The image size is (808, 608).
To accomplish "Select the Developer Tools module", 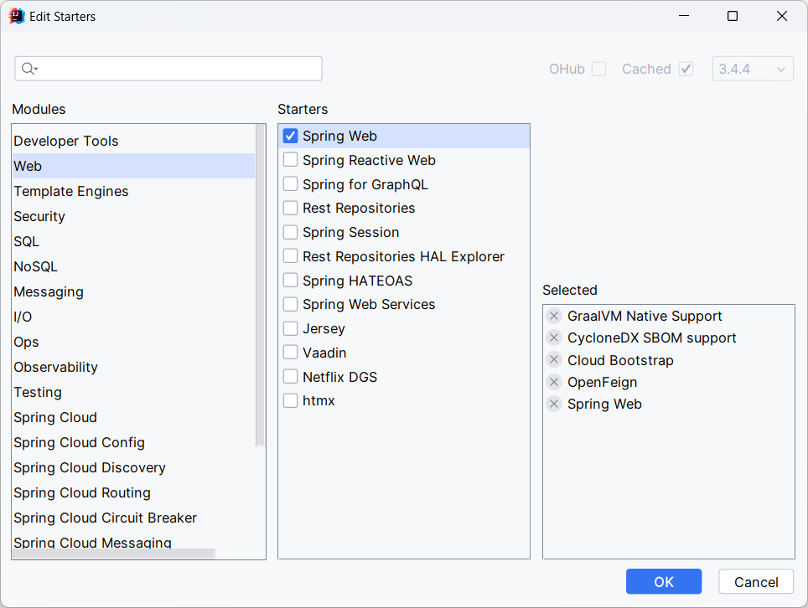I will [133, 141].
